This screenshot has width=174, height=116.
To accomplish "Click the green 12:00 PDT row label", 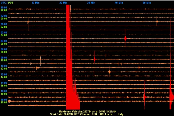I will 4,68.
